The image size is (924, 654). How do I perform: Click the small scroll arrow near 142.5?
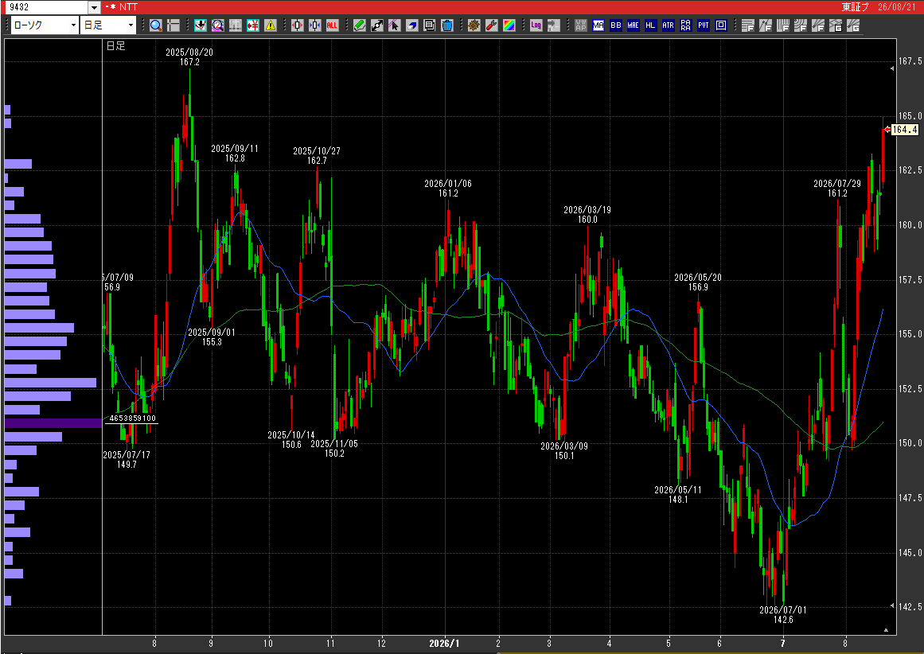pyautogui.click(x=891, y=605)
